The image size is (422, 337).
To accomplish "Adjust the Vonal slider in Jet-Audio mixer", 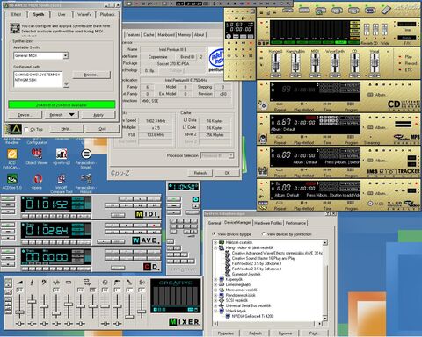I will tap(375, 63).
